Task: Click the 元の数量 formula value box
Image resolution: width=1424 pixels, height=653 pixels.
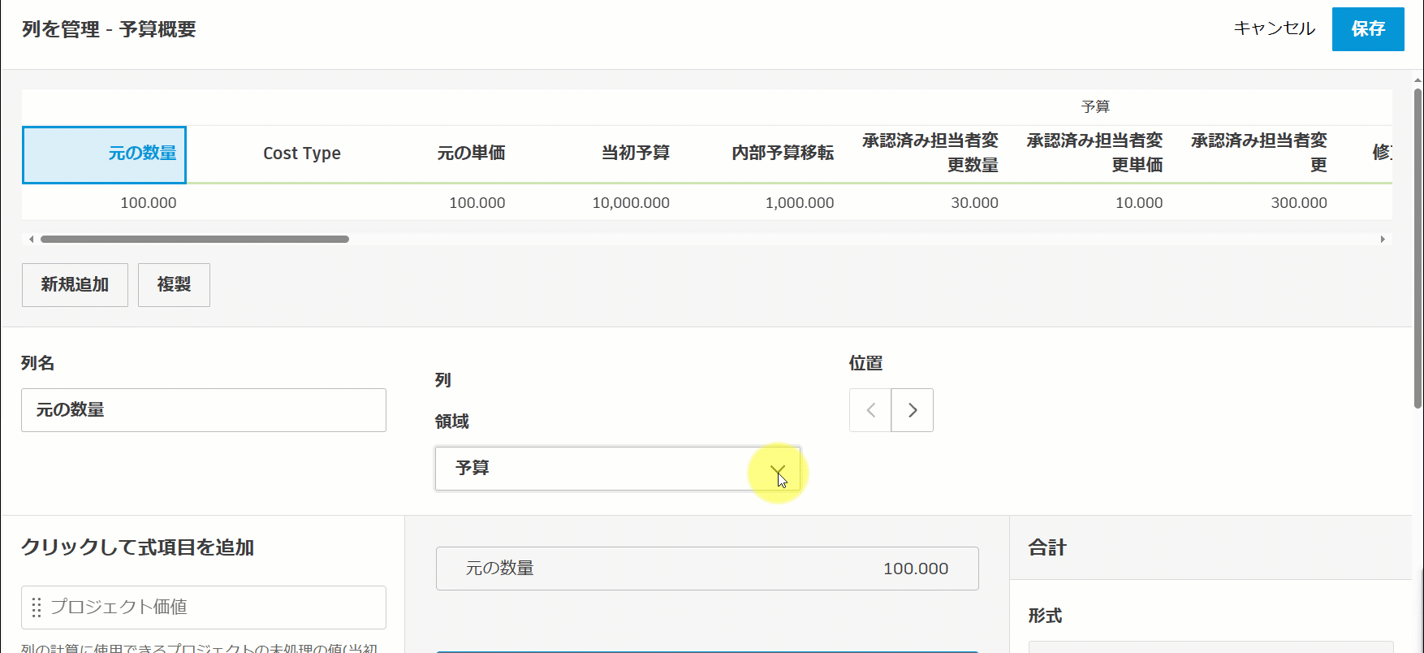Action: click(x=707, y=569)
